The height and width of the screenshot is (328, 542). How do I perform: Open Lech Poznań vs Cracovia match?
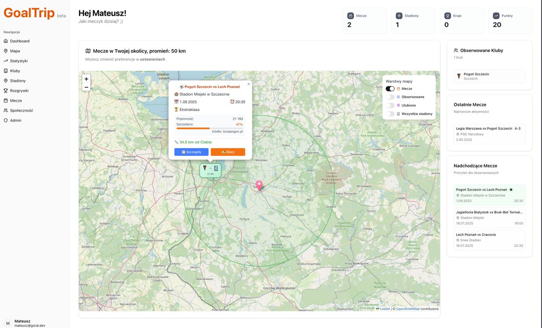click(490, 240)
